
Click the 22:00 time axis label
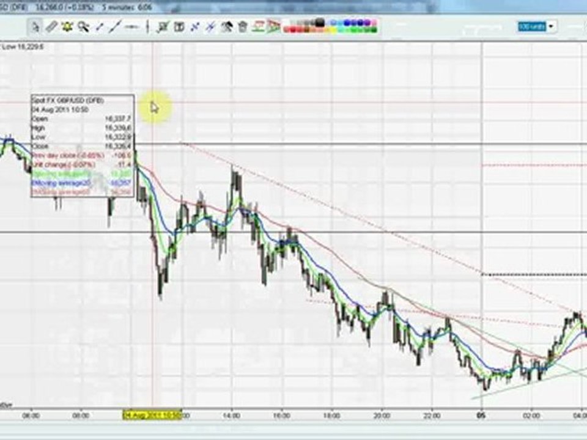[x=432, y=416]
